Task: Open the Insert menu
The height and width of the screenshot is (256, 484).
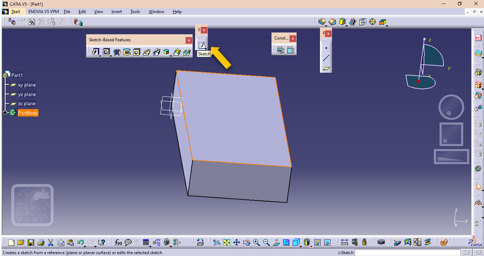Action: (x=117, y=12)
